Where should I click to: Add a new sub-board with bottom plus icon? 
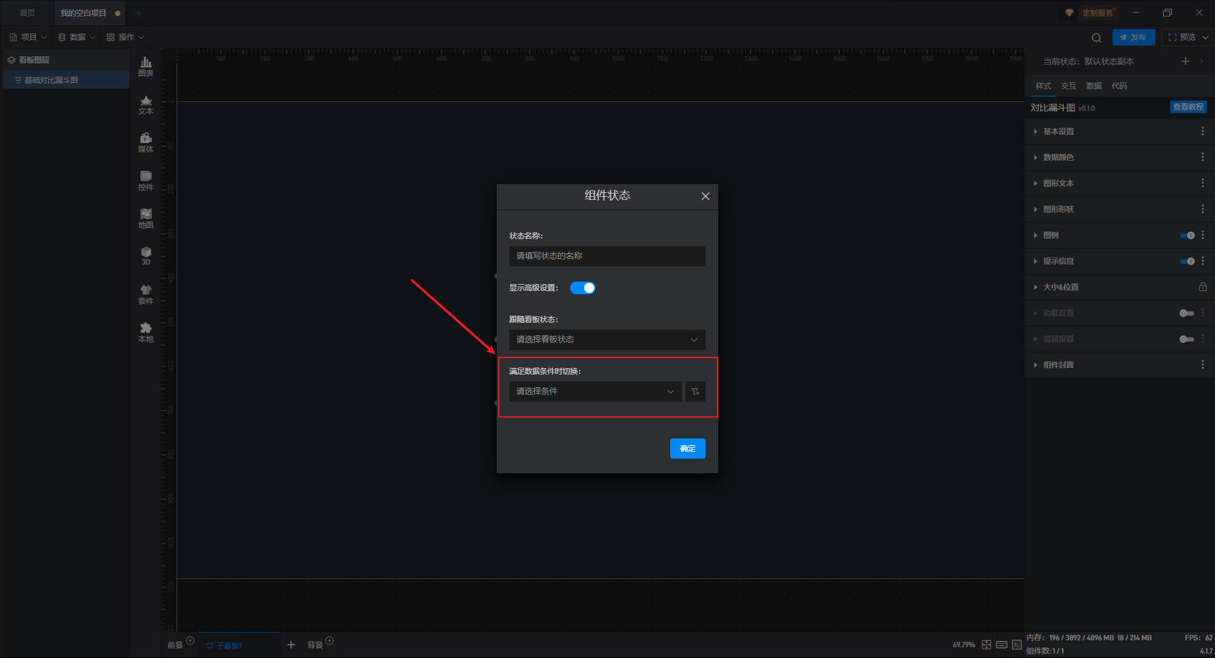(x=291, y=645)
